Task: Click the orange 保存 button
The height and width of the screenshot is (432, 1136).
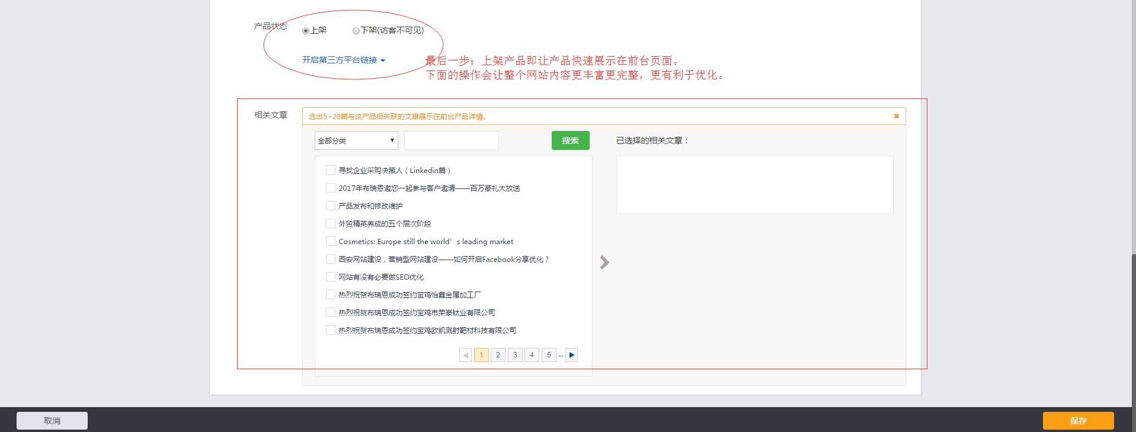Action: point(1078,420)
